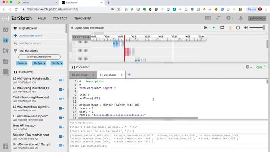The width and height of the screenshot is (270, 152).
Task: Rewind the DAW to the beginning
Action: tap(205, 27)
